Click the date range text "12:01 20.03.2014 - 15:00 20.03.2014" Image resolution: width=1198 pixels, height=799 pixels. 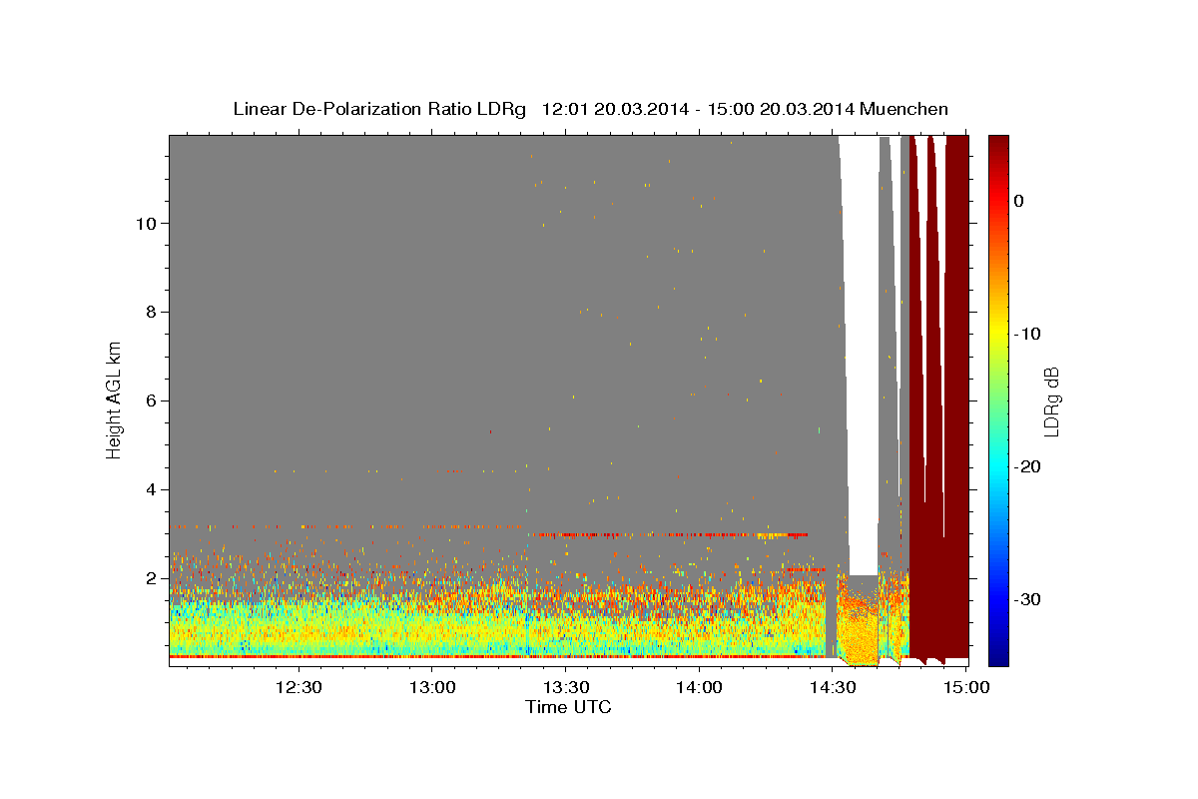tap(697, 109)
